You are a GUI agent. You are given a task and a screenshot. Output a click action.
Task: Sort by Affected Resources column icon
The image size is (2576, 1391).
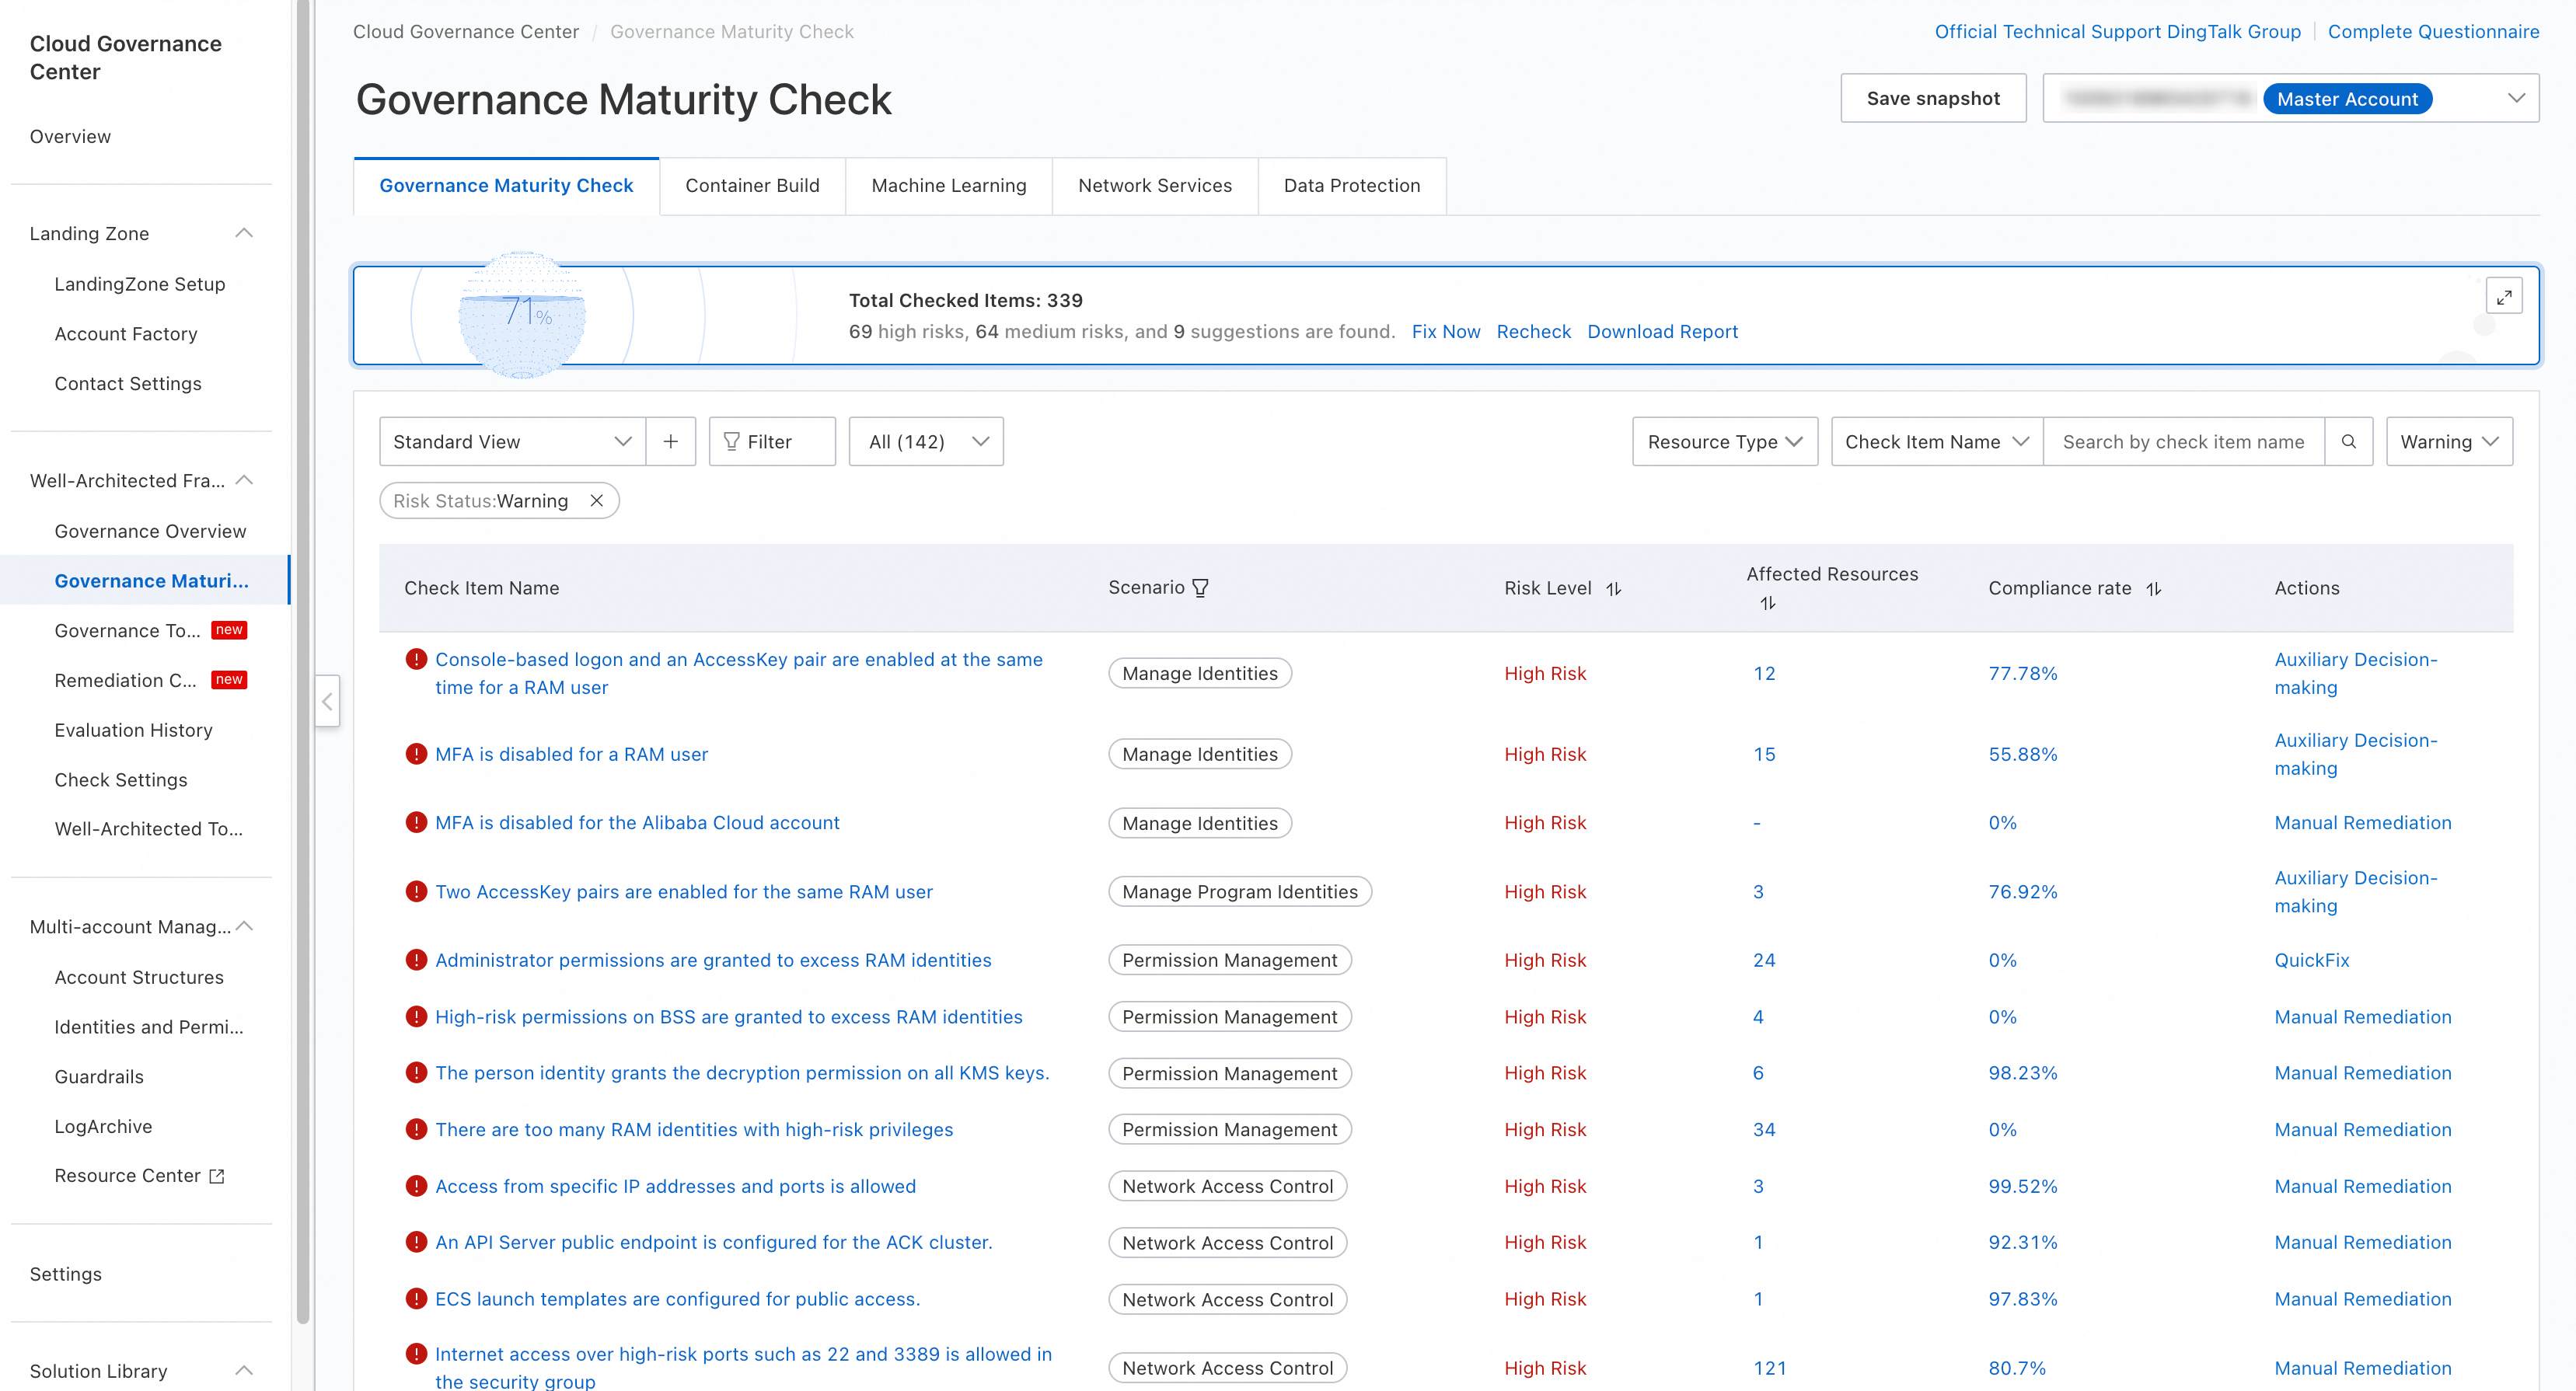1767,603
